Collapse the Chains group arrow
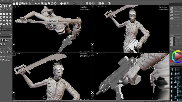This screenshot has height=102, width=182. [174, 82]
